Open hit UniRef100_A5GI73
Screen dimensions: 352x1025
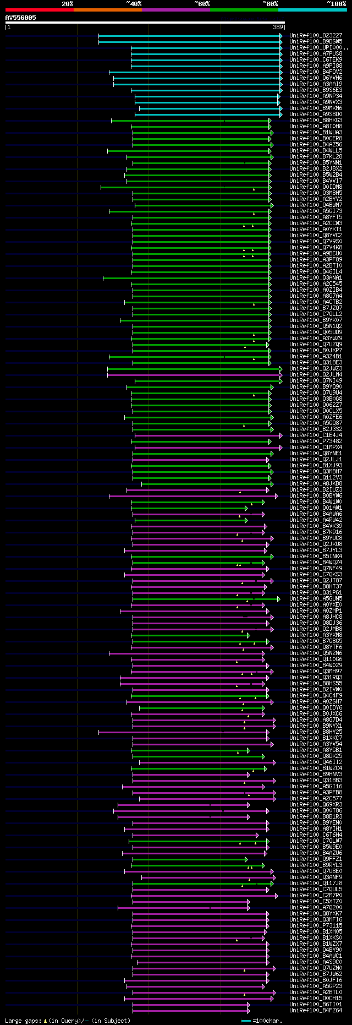click(x=316, y=211)
